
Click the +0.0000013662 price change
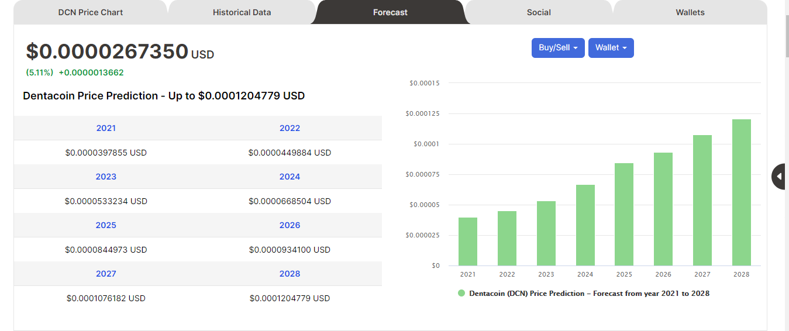click(91, 73)
